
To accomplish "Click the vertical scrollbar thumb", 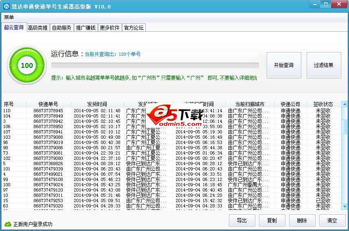I will 345,127.
